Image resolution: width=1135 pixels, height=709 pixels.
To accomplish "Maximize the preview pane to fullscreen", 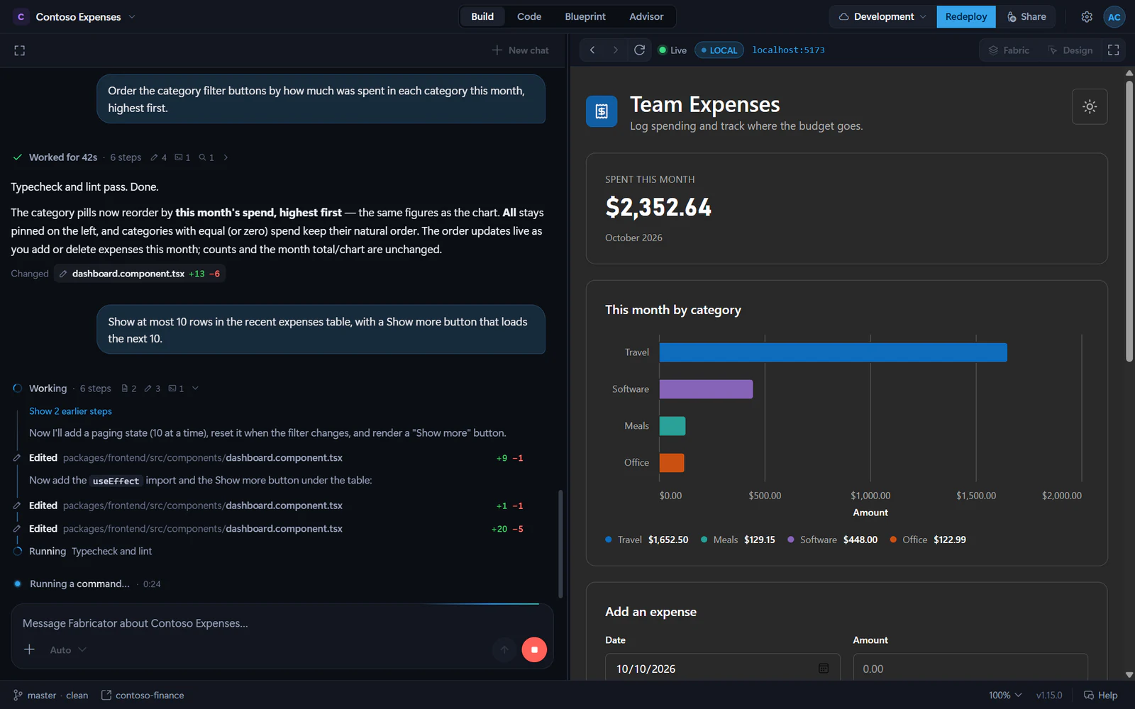I will pyautogui.click(x=1114, y=50).
